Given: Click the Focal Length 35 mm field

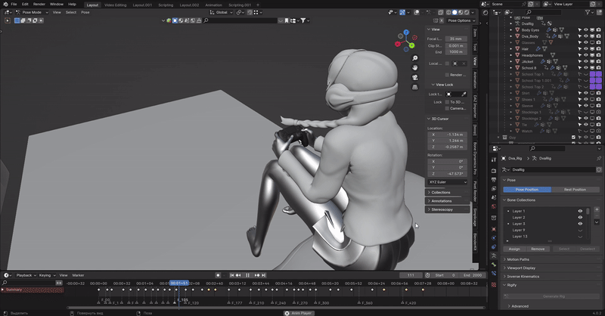Looking at the screenshot, I should click(456, 39).
